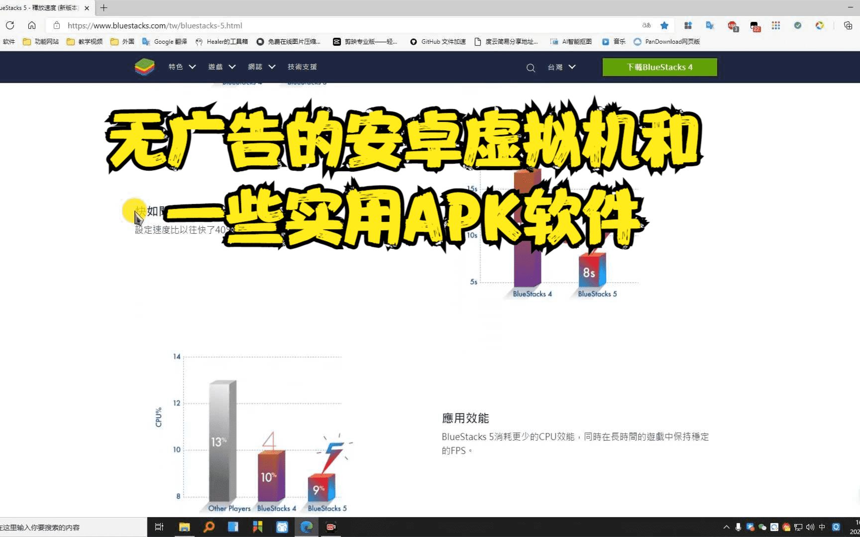
Task: Expand the 遊戲 navigation menu
Action: pos(222,67)
